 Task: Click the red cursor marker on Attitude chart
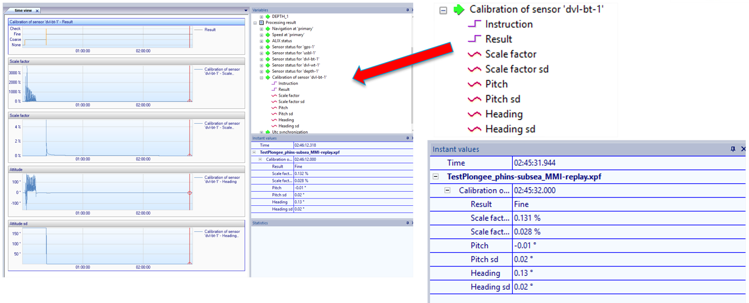pos(190,193)
